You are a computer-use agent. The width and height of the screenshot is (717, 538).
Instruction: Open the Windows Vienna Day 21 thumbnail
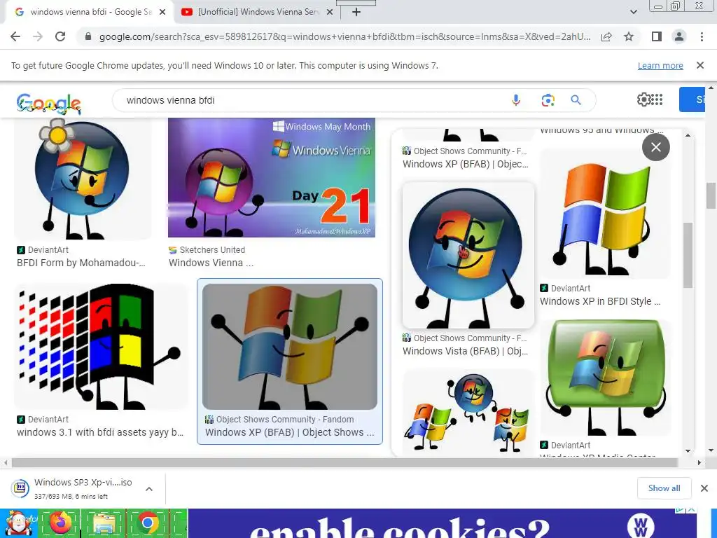click(272, 177)
